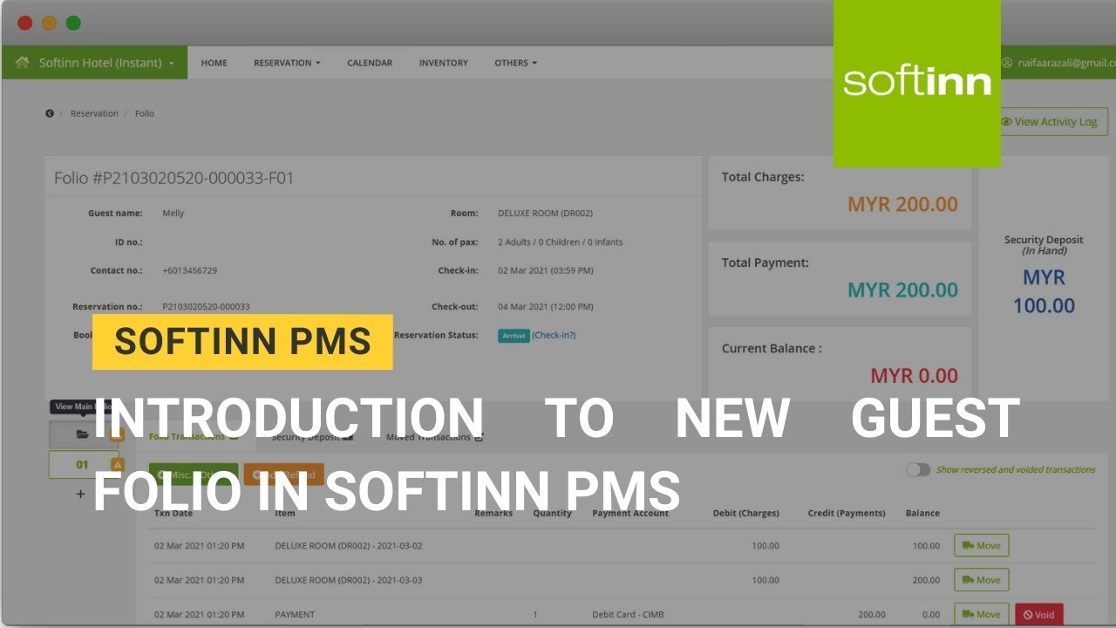Viewport: 1116px width, 628px height.
Task: Click the reservation number P2103020520-000033
Action: click(x=206, y=307)
